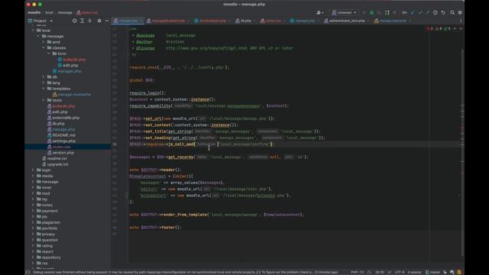This screenshot has width=489, height=275.
Task: Open the editor tabs more options menu
Action: 461,21
